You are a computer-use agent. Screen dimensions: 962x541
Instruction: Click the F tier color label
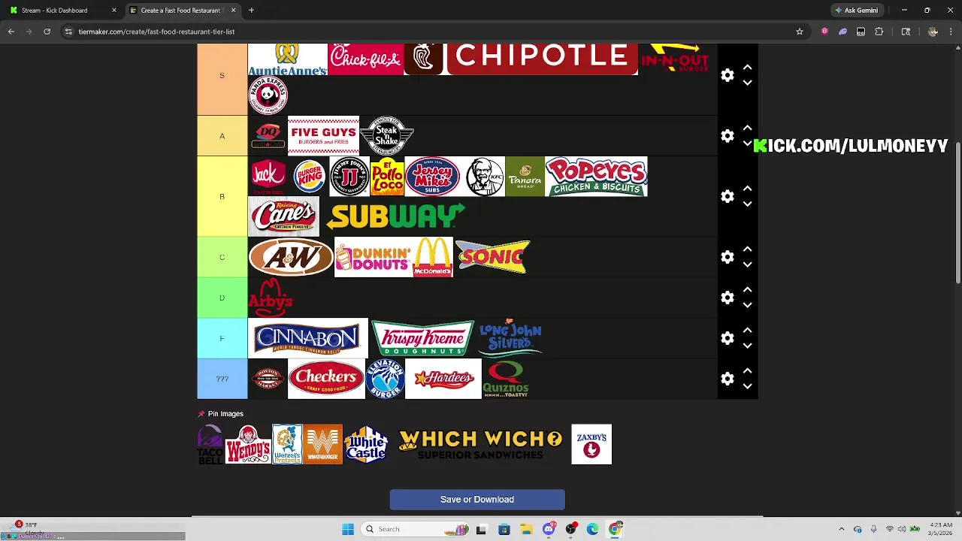[x=222, y=338]
